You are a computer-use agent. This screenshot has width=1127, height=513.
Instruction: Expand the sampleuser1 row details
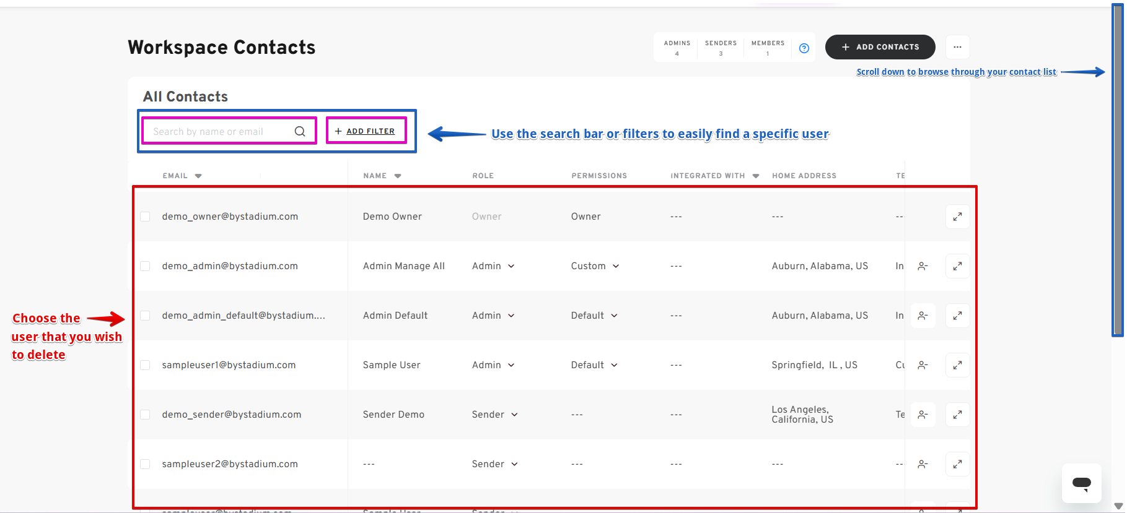pos(957,365)
